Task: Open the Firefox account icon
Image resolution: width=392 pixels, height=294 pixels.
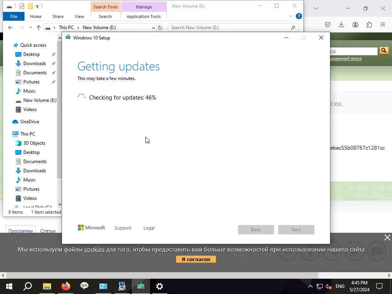Action: (x=355, y=24)
